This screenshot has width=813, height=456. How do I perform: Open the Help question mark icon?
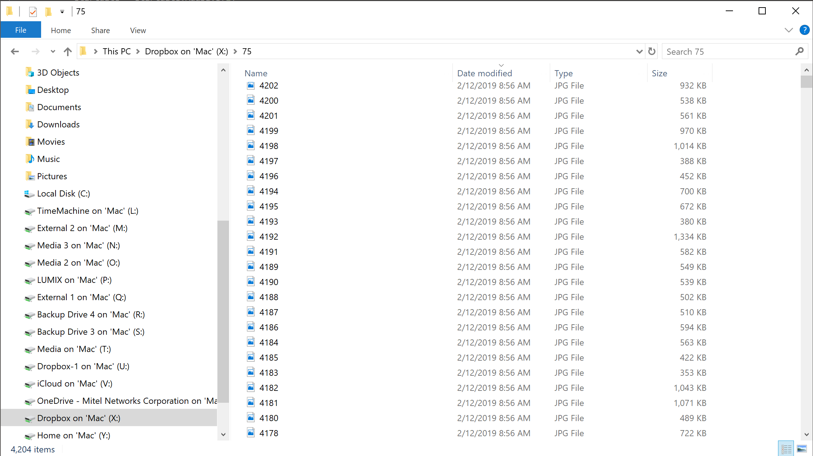click(x=804, y=30)
